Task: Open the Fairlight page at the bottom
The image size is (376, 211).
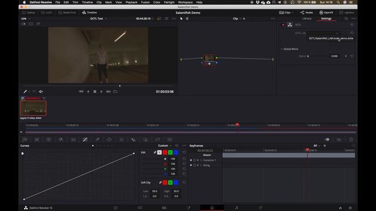Action: pos(236,207)
